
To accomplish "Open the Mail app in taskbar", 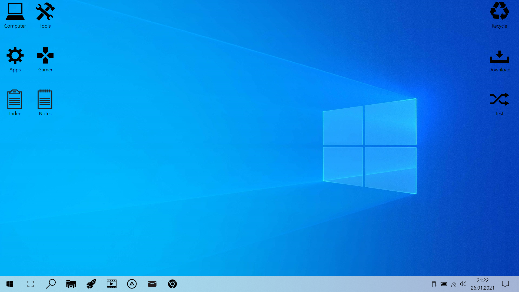I will [x=152, y=284].
